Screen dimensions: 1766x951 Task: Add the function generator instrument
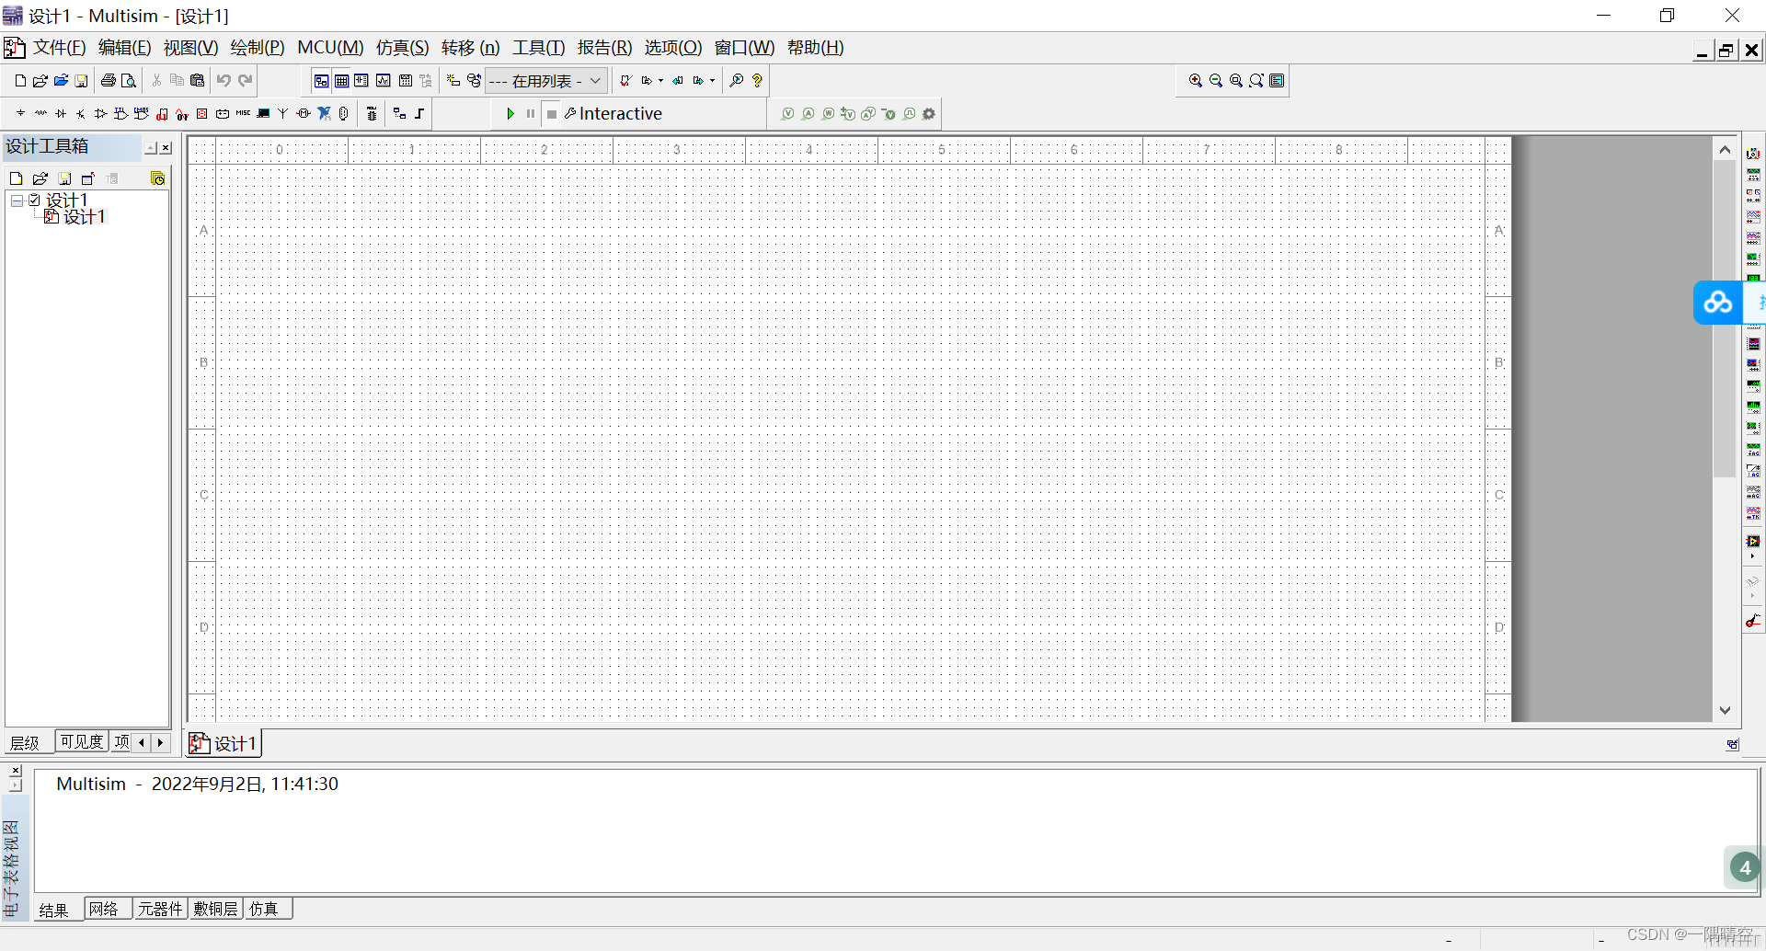(x=1753, y=174)
